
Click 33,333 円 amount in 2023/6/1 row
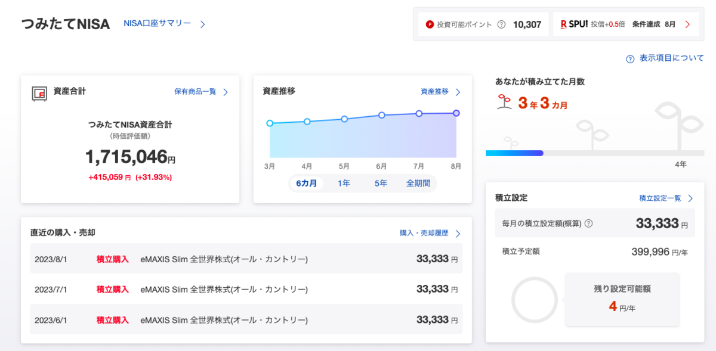(x=437, y=320)
